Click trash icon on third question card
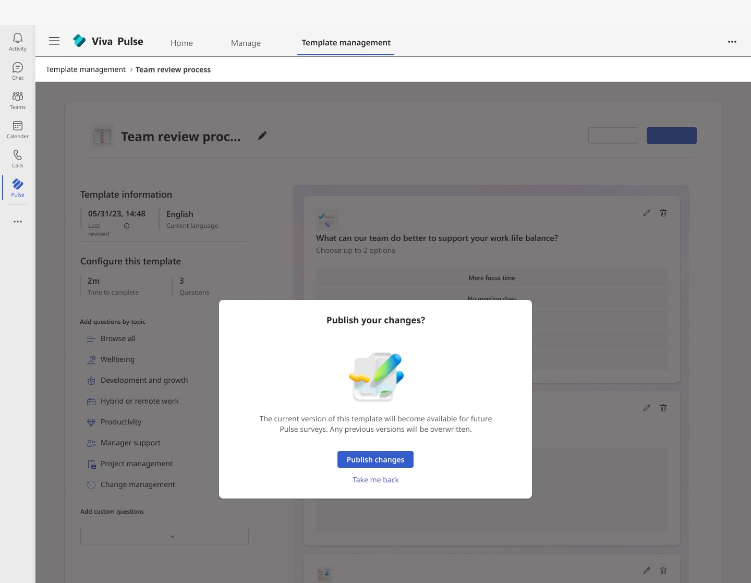This screenshot has width=751, height=583. [663, 570]
